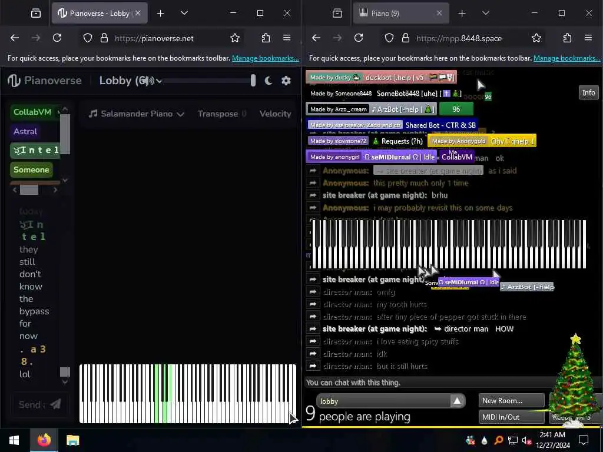
Task: Switch to the Piano (9) tab
Action: coord(400,13)
